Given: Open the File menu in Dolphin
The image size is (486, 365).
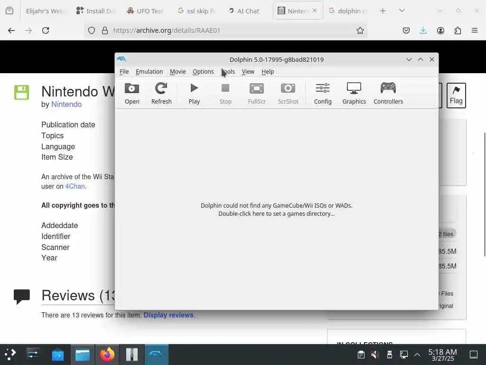Looking at the screenshot, I should point(124,72).
